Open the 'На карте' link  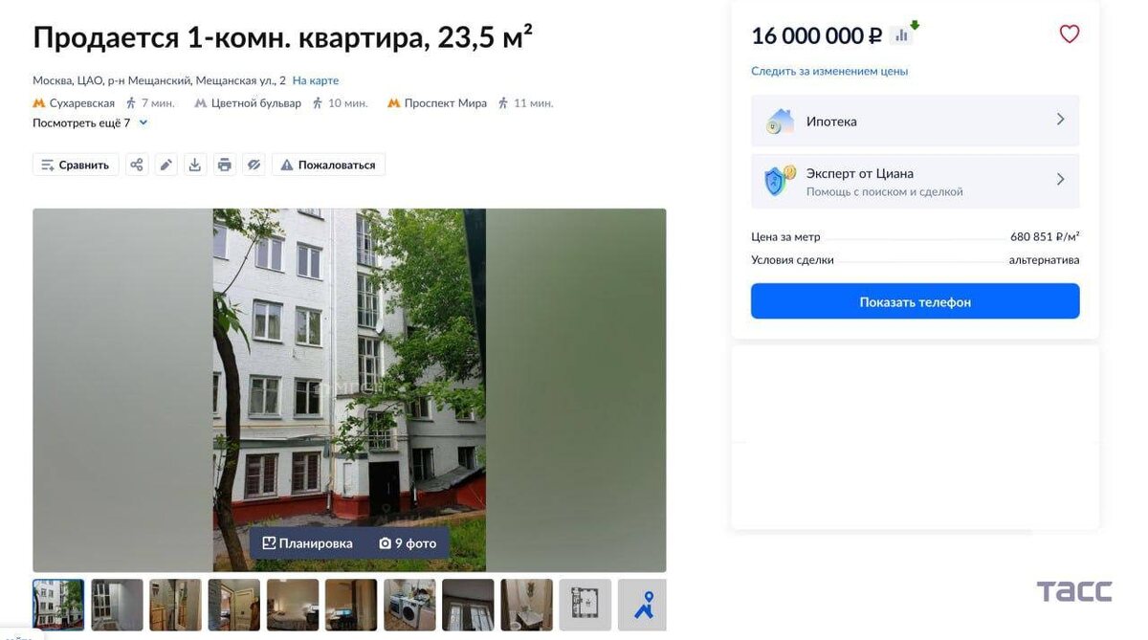(x=316, y=80)
